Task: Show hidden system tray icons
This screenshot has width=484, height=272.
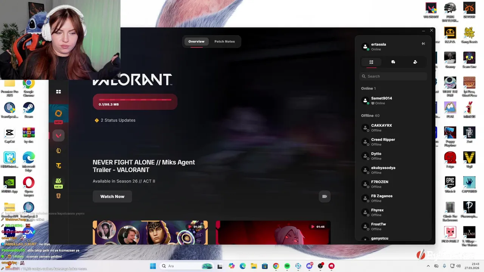Action: [428, 266]
